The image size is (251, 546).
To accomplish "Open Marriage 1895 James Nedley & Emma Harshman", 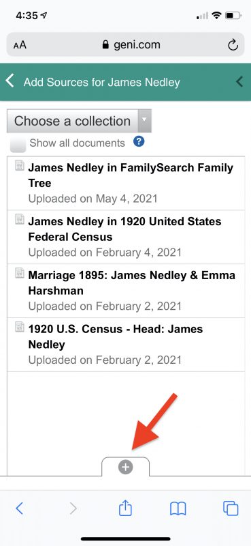I will point(126,291).
